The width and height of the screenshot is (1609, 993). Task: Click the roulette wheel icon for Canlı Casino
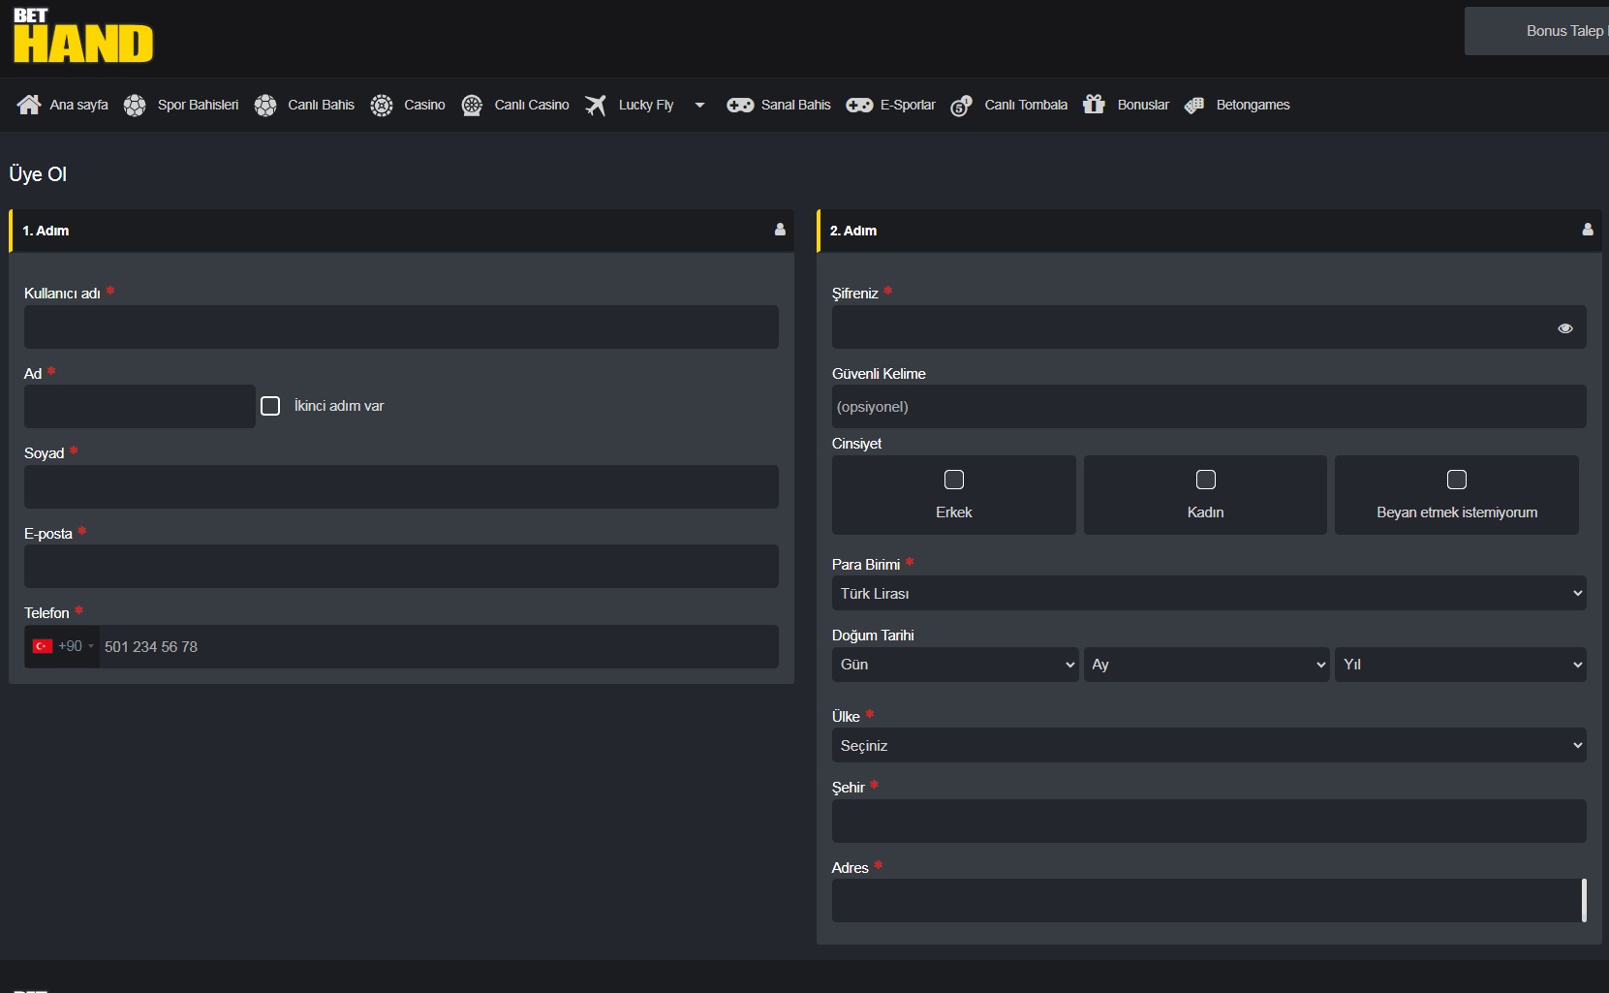[472, 105]
